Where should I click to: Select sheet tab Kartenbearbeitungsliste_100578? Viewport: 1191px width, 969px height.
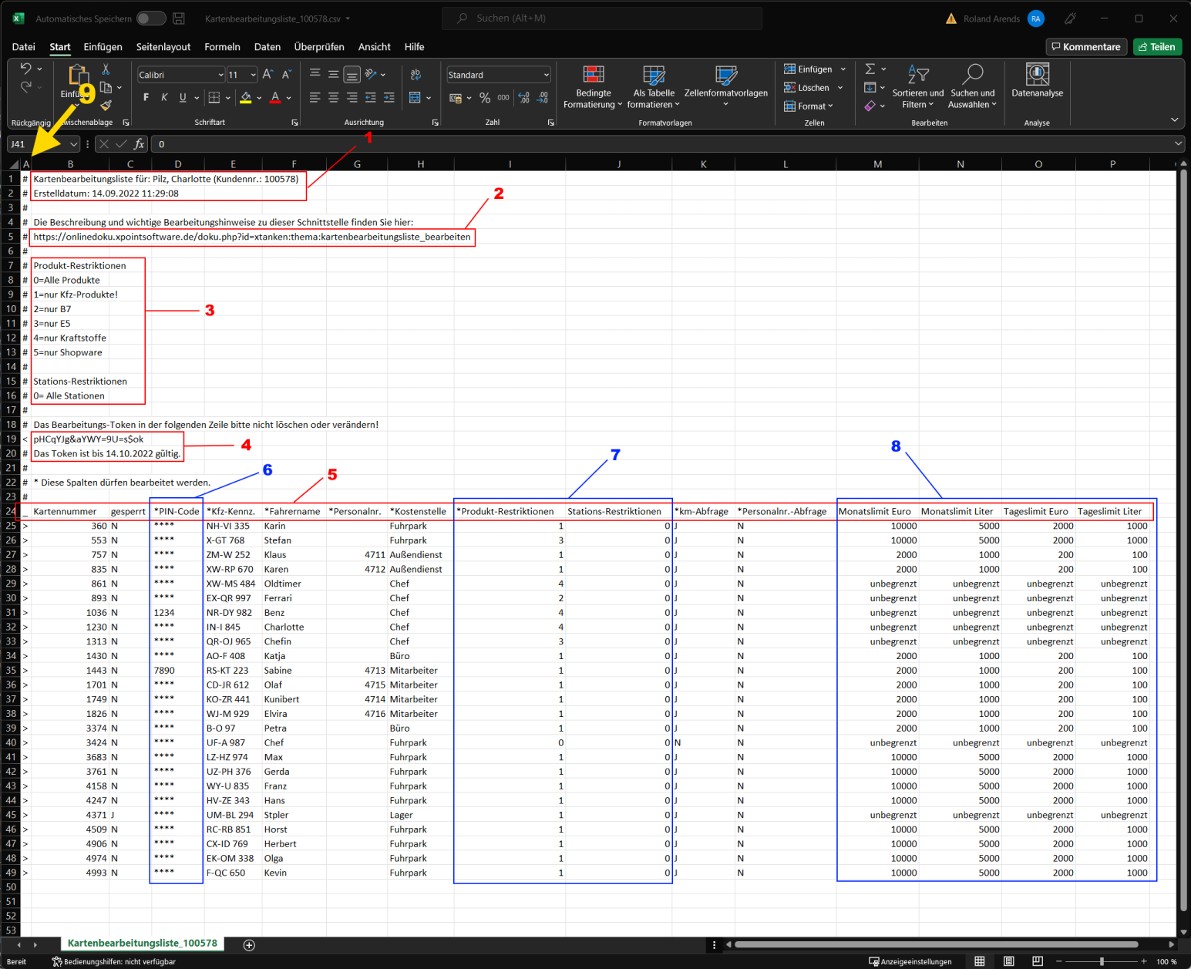[x=143, y=944]
